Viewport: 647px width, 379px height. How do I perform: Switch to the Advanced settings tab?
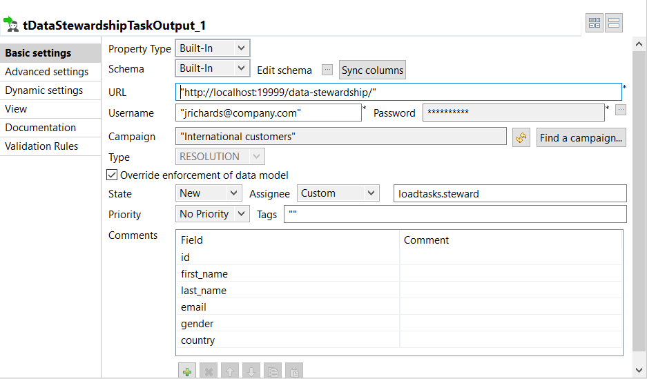(47, 72)
